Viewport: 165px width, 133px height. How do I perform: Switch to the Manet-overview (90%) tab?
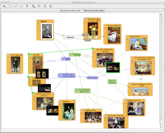click(x=94, y=11)
